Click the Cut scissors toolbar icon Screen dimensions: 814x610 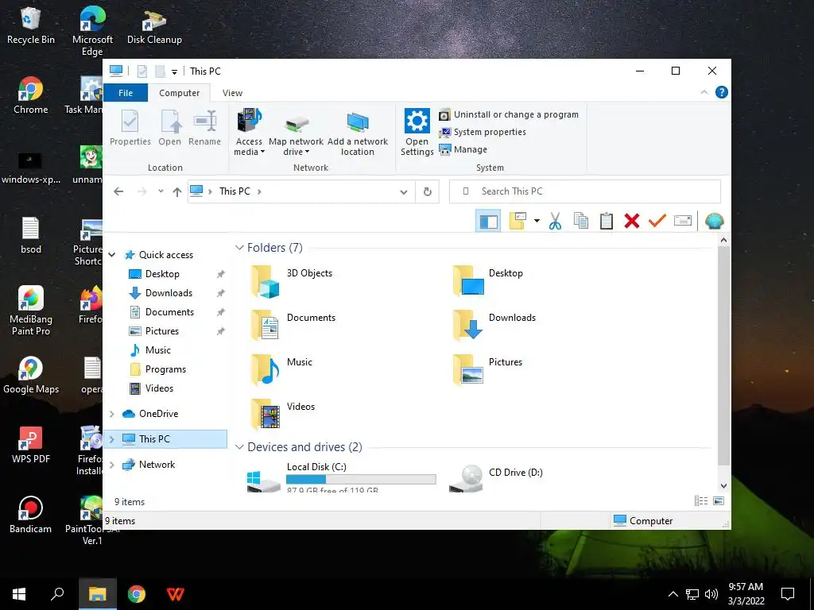click(555, 221)
